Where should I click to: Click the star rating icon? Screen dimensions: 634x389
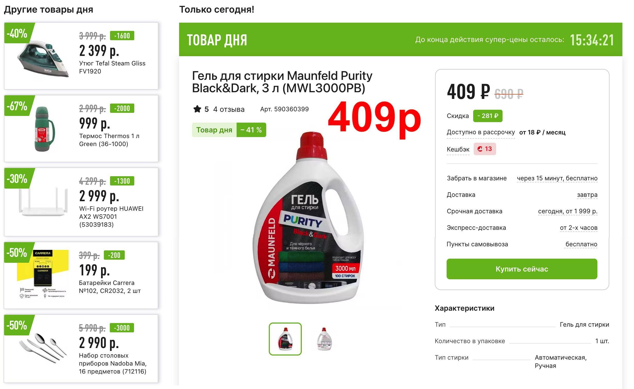pyautogui.click(x=197, y=109)
